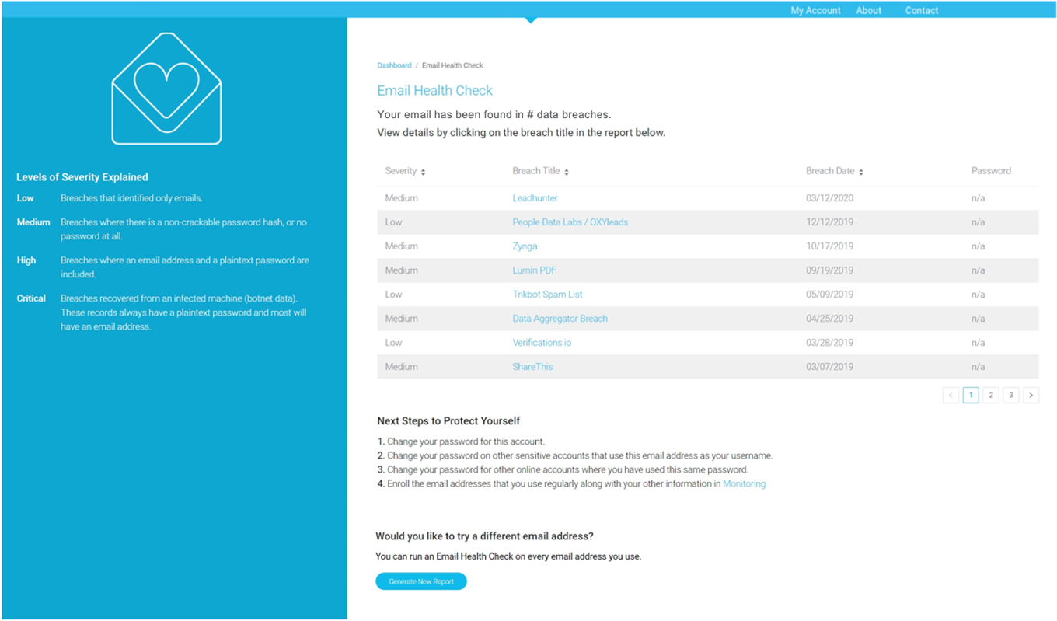This screenshot has height=621, width=1057.
Task: Go to previous page arrow
Action: pos(951,395)
